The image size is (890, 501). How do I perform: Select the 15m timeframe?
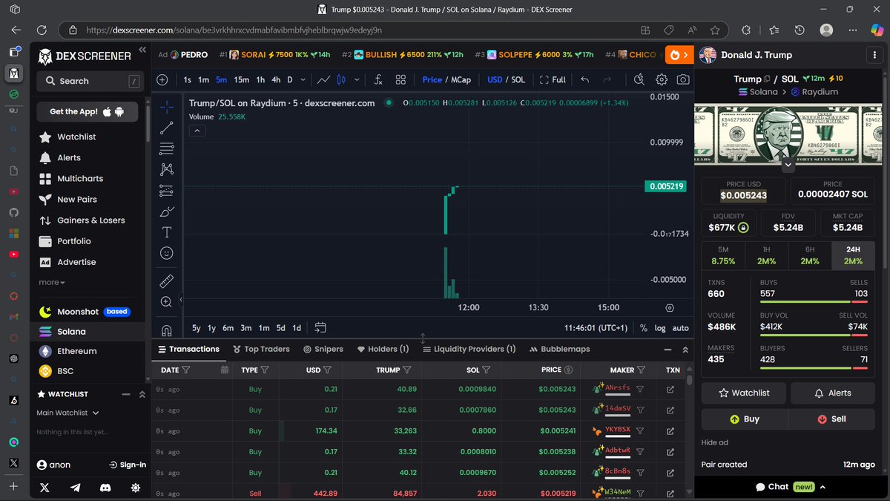click(241, 79)
